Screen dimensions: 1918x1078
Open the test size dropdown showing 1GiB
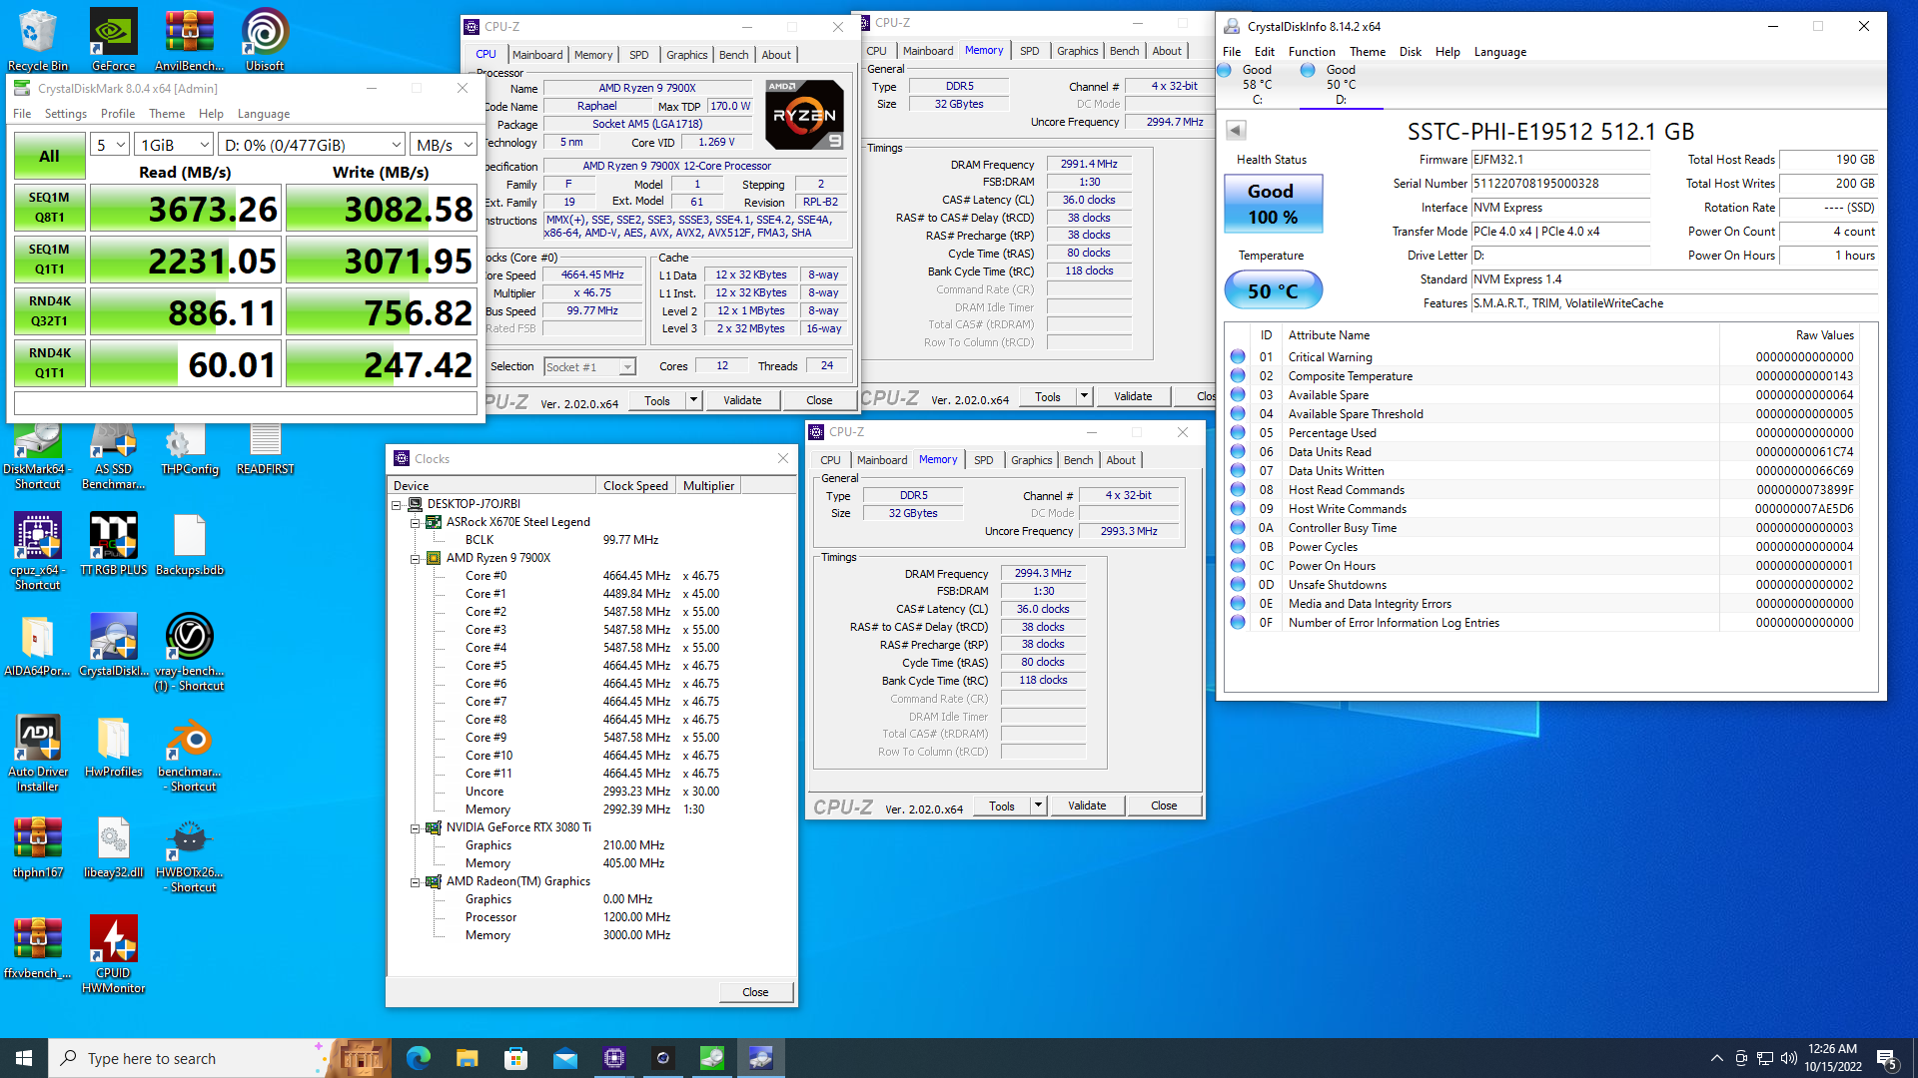click(x=175, y=145)
